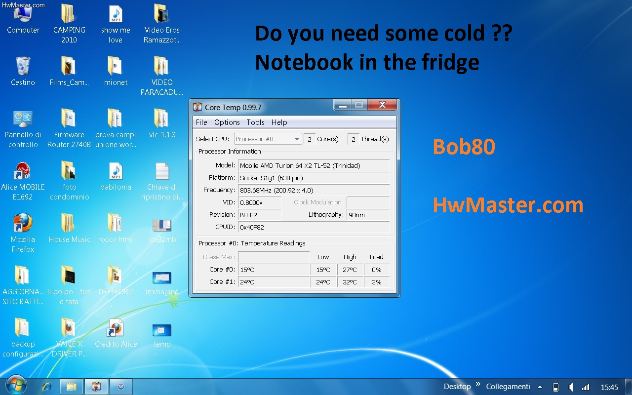Image resolution: width=632 pixels, height=395 pixels.
Task: Open the network signal tray icon
Action: click(x=586, y=387)
